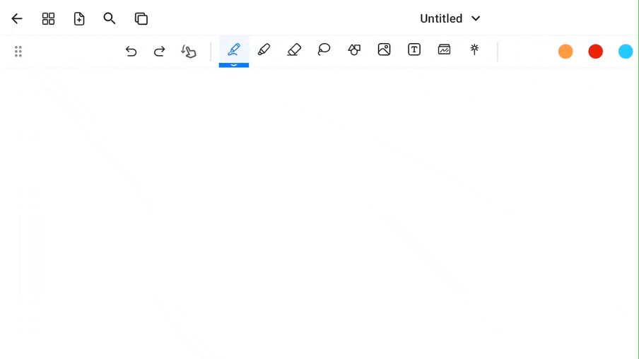Redo the last action
639x359 pixels.
[x=159, y=52]
